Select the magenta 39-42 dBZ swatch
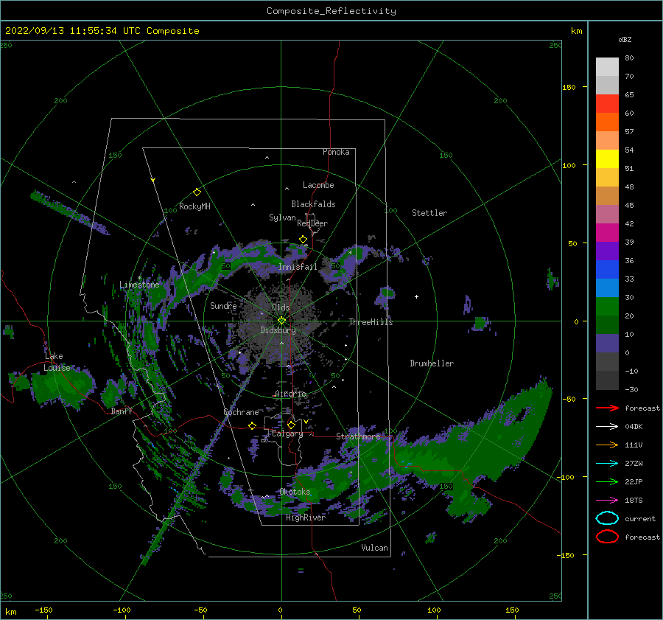 click(607, 233)
